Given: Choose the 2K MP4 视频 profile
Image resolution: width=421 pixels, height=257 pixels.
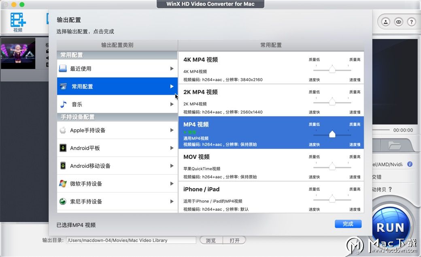Looking at the screenshot, I should click(271, 100).
